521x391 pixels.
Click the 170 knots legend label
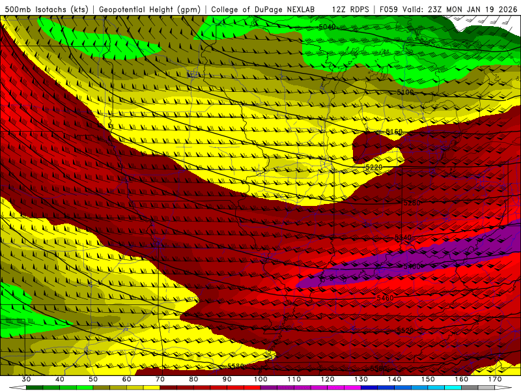(x=495, y=379)
